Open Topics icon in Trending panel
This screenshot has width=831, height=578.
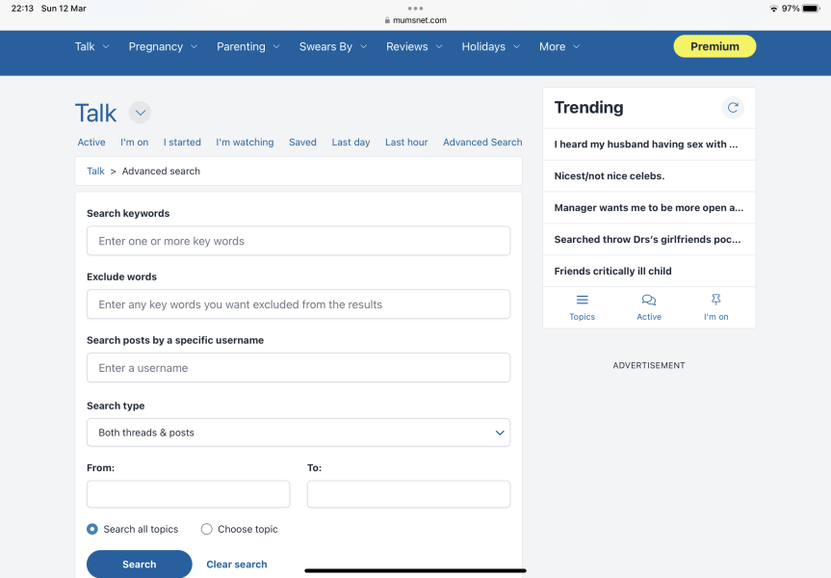pyautogui.click(x=582, y=301)
